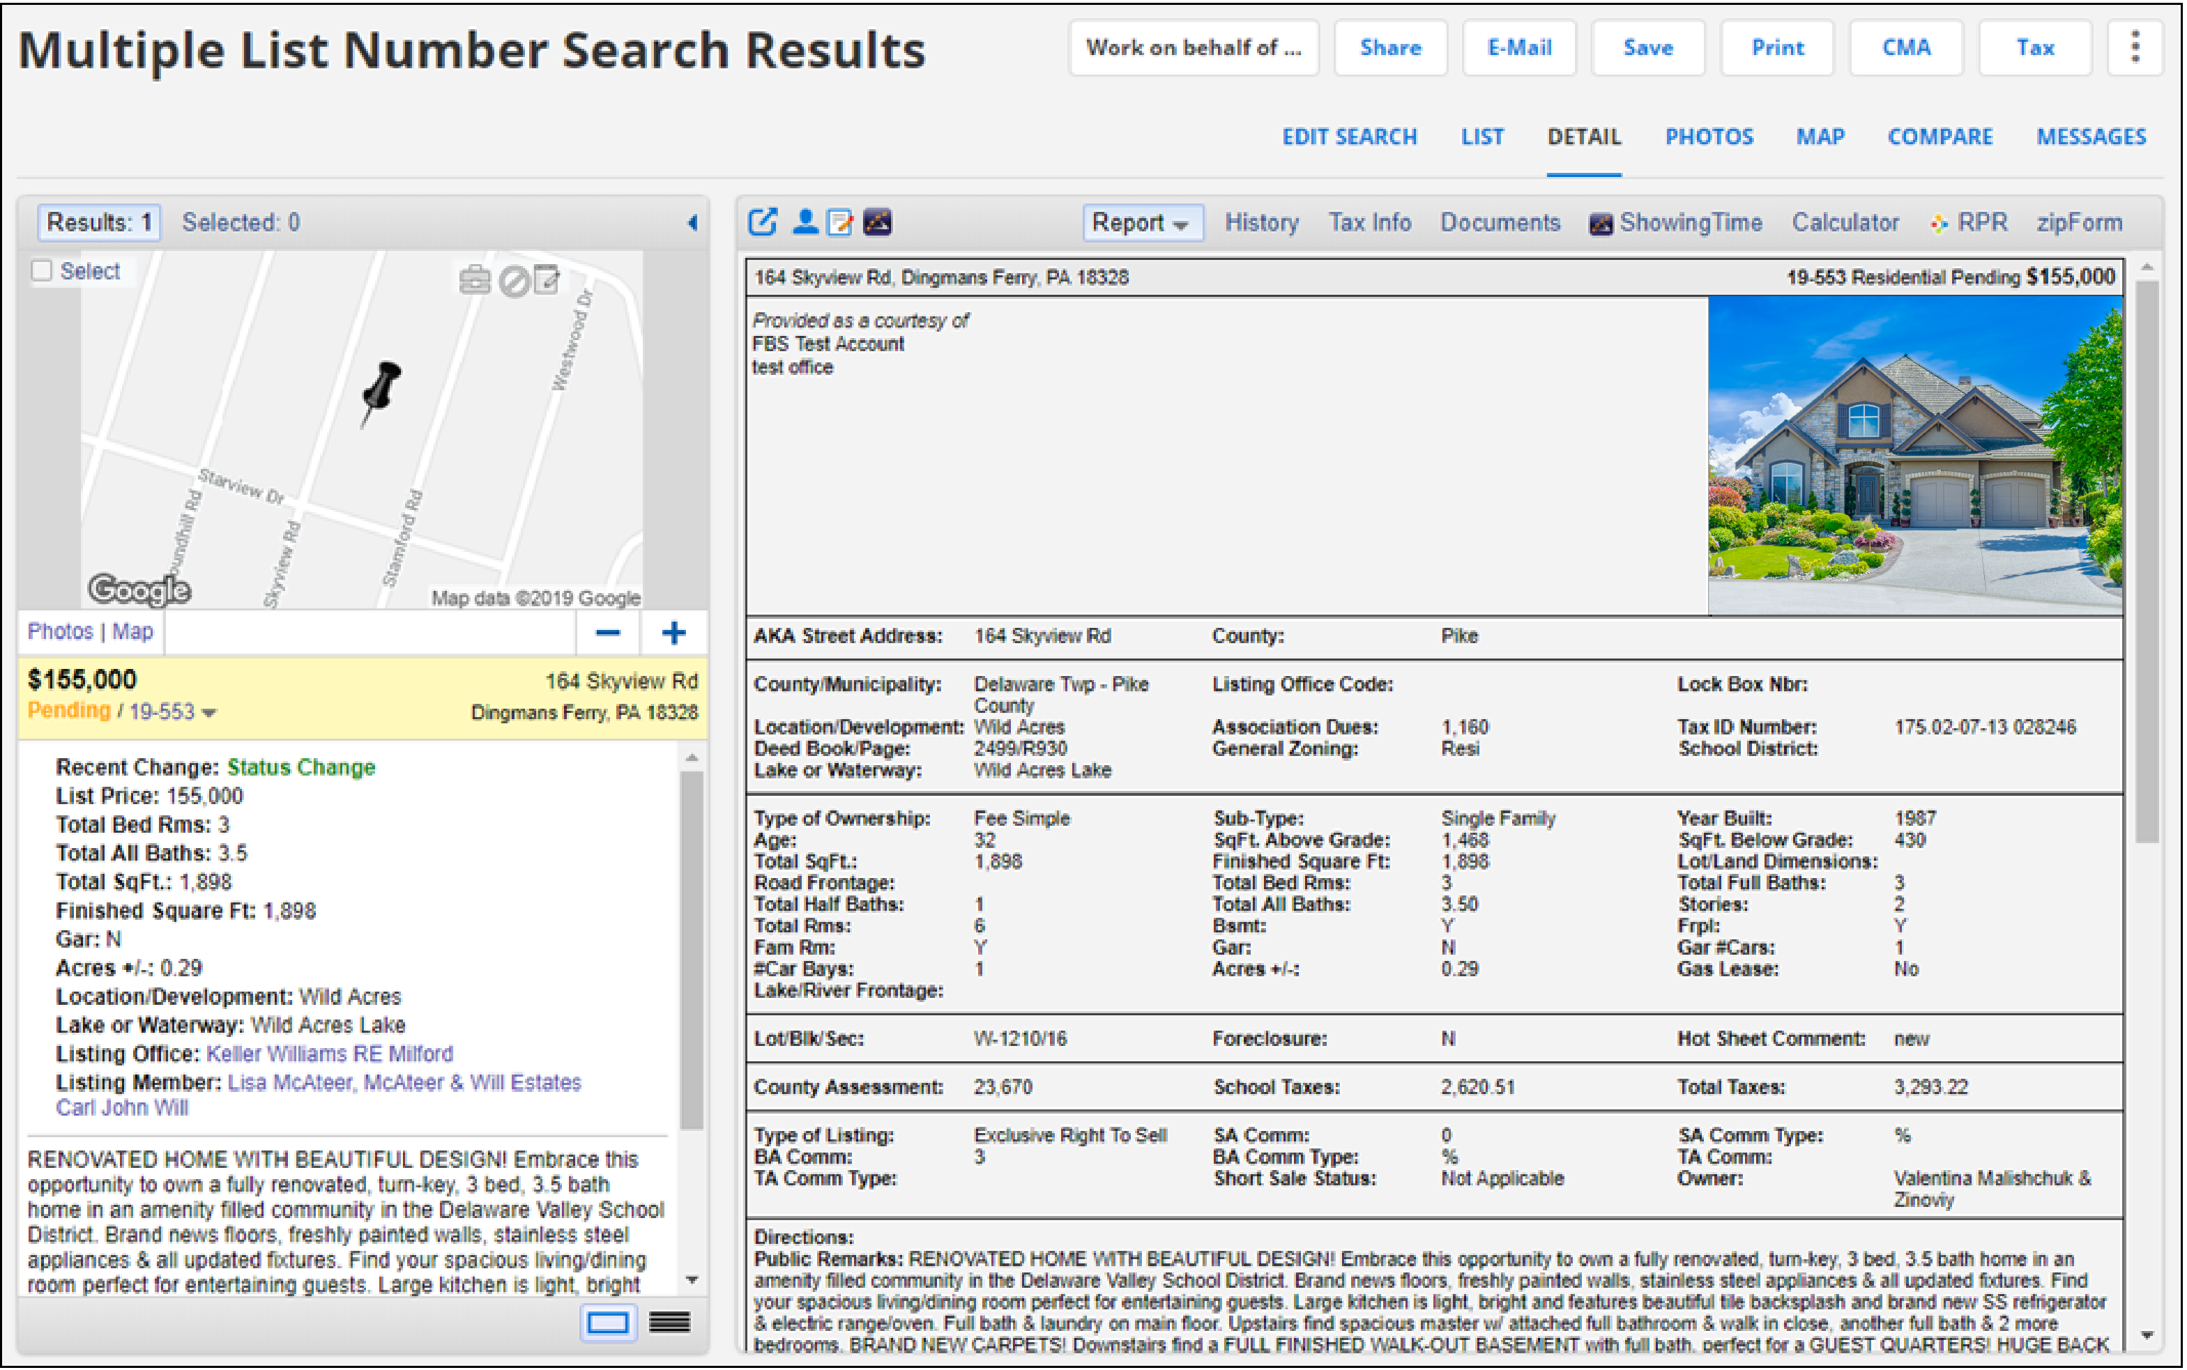
Task: Switch to single-card view toggle
Action: 607,1323
